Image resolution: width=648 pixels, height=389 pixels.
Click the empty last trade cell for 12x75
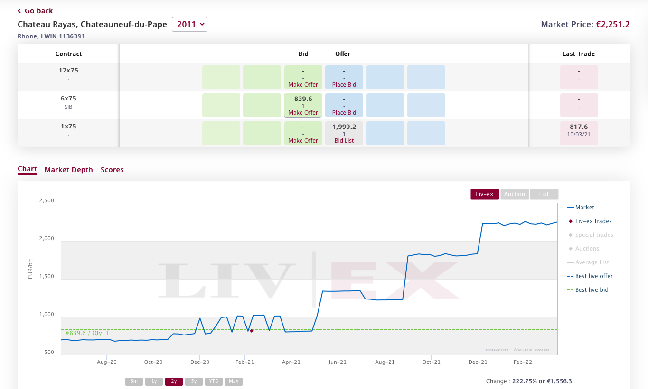pos(579,77)
